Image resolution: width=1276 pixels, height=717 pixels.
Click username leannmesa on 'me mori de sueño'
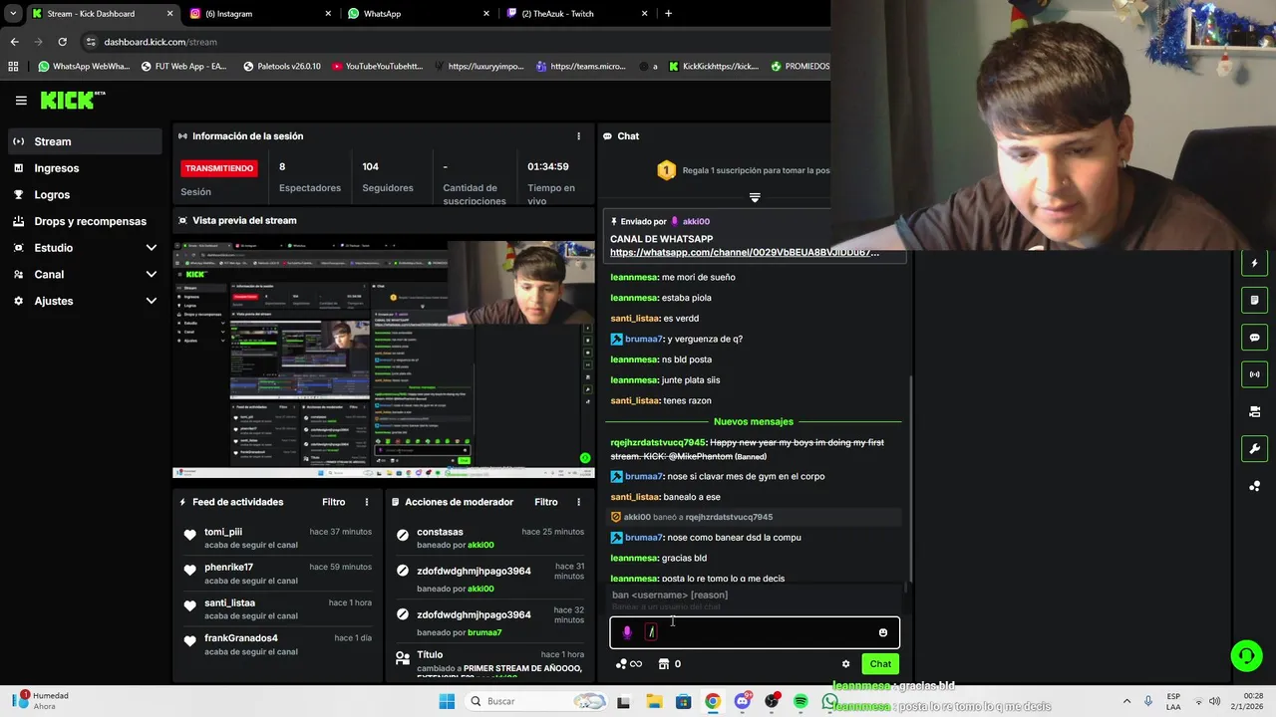coord(634,278)
